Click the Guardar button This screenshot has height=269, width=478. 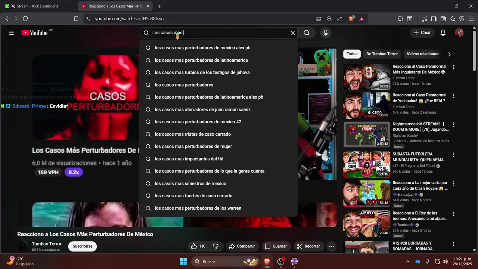tap(276, 246)
